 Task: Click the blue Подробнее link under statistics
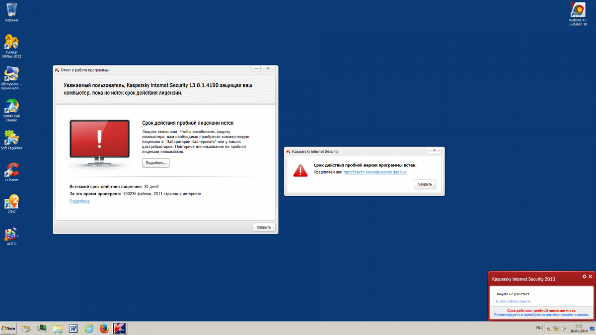[79, 201]
